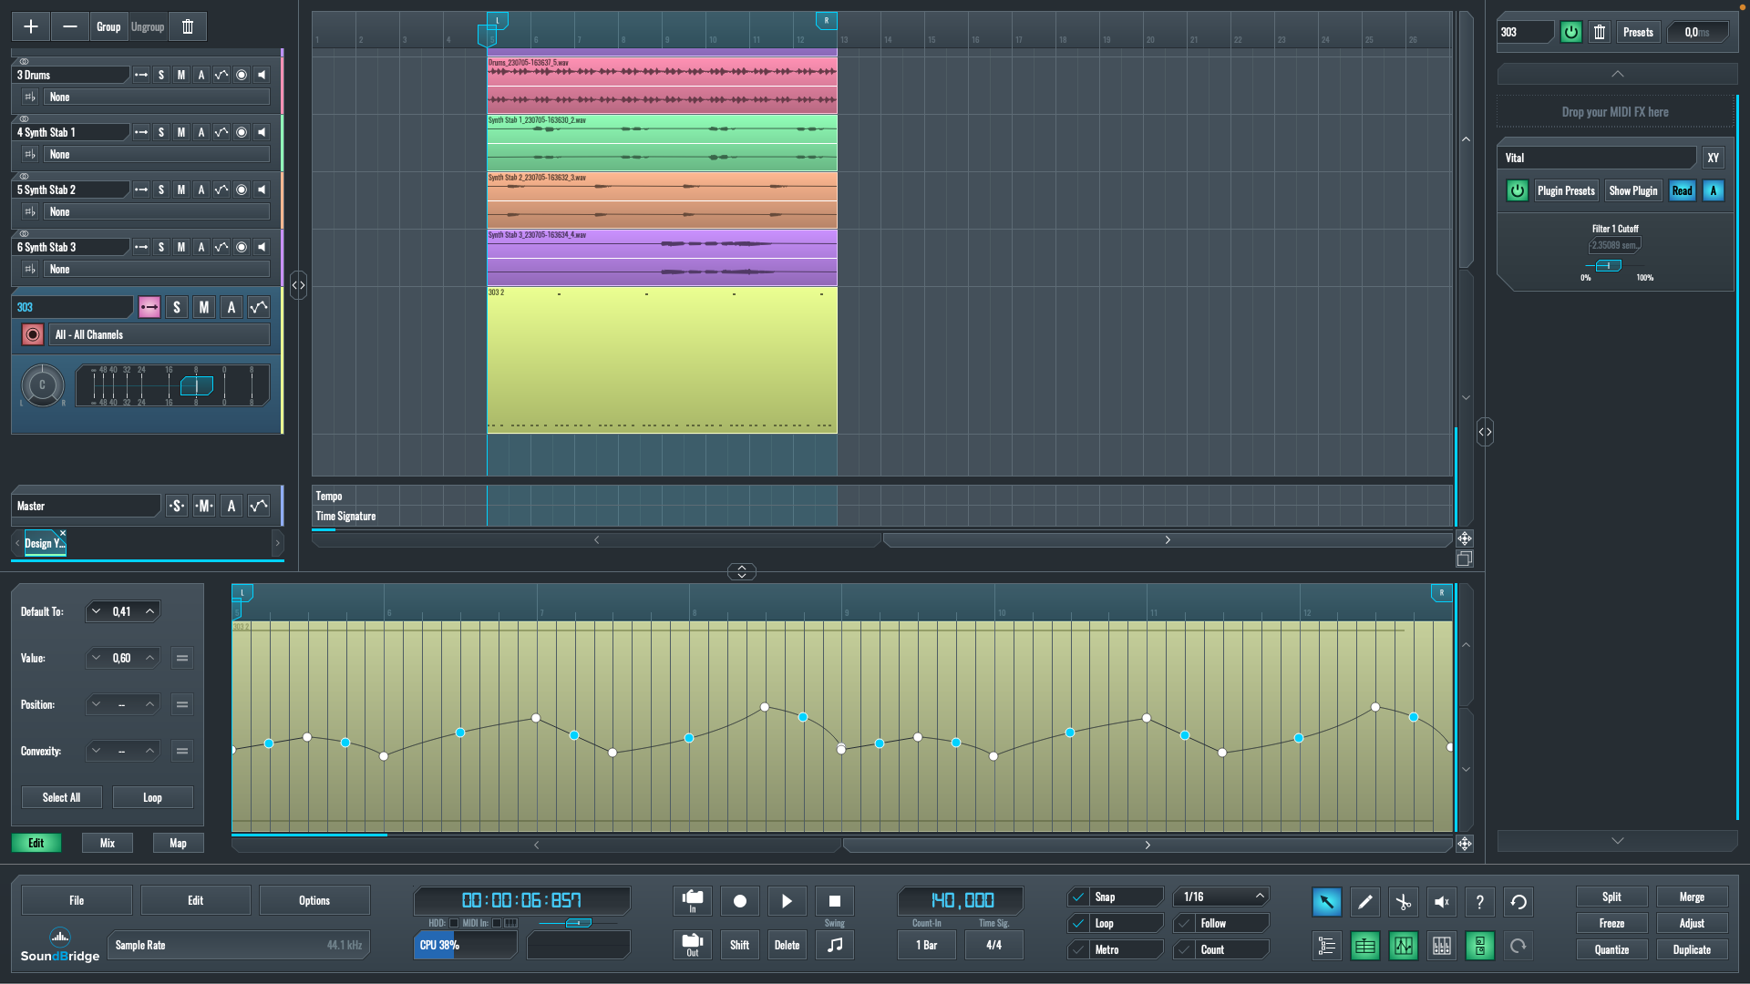Click the Duplicate button
Screen dimensions: 1750x984
coord(1692,949)
